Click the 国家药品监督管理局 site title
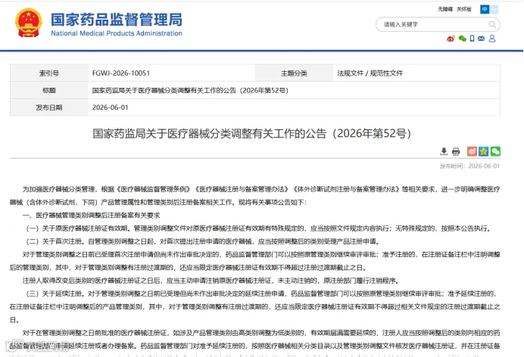This screenshot has width=524, height=357. coord(117,20)
